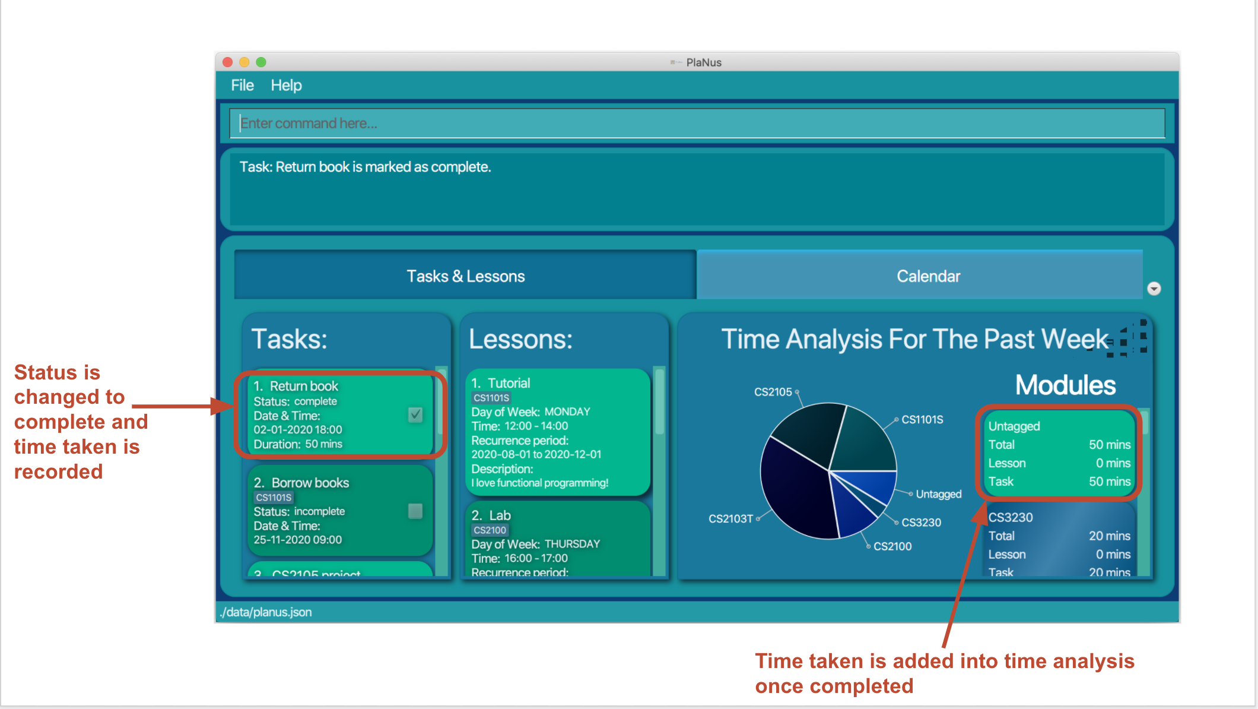The height and width of the screenshot is (709, 1258).
Task: Click the PlaNus window title icon
Action: point(675,62)
